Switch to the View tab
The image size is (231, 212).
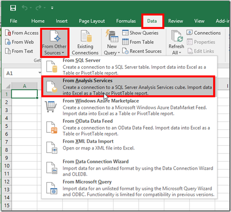pos(199,21)
